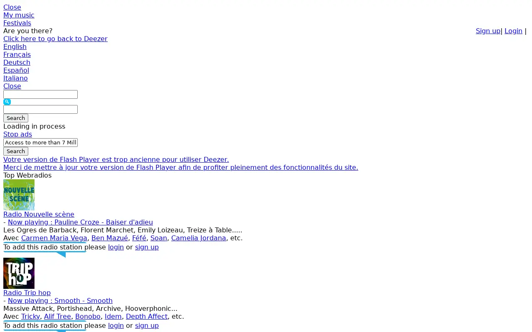Switch language to Deutsch
Viewport: 532px width, 332px height.
(17, 62)
